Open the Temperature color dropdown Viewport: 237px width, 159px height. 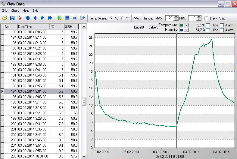[x=186, y=25]
